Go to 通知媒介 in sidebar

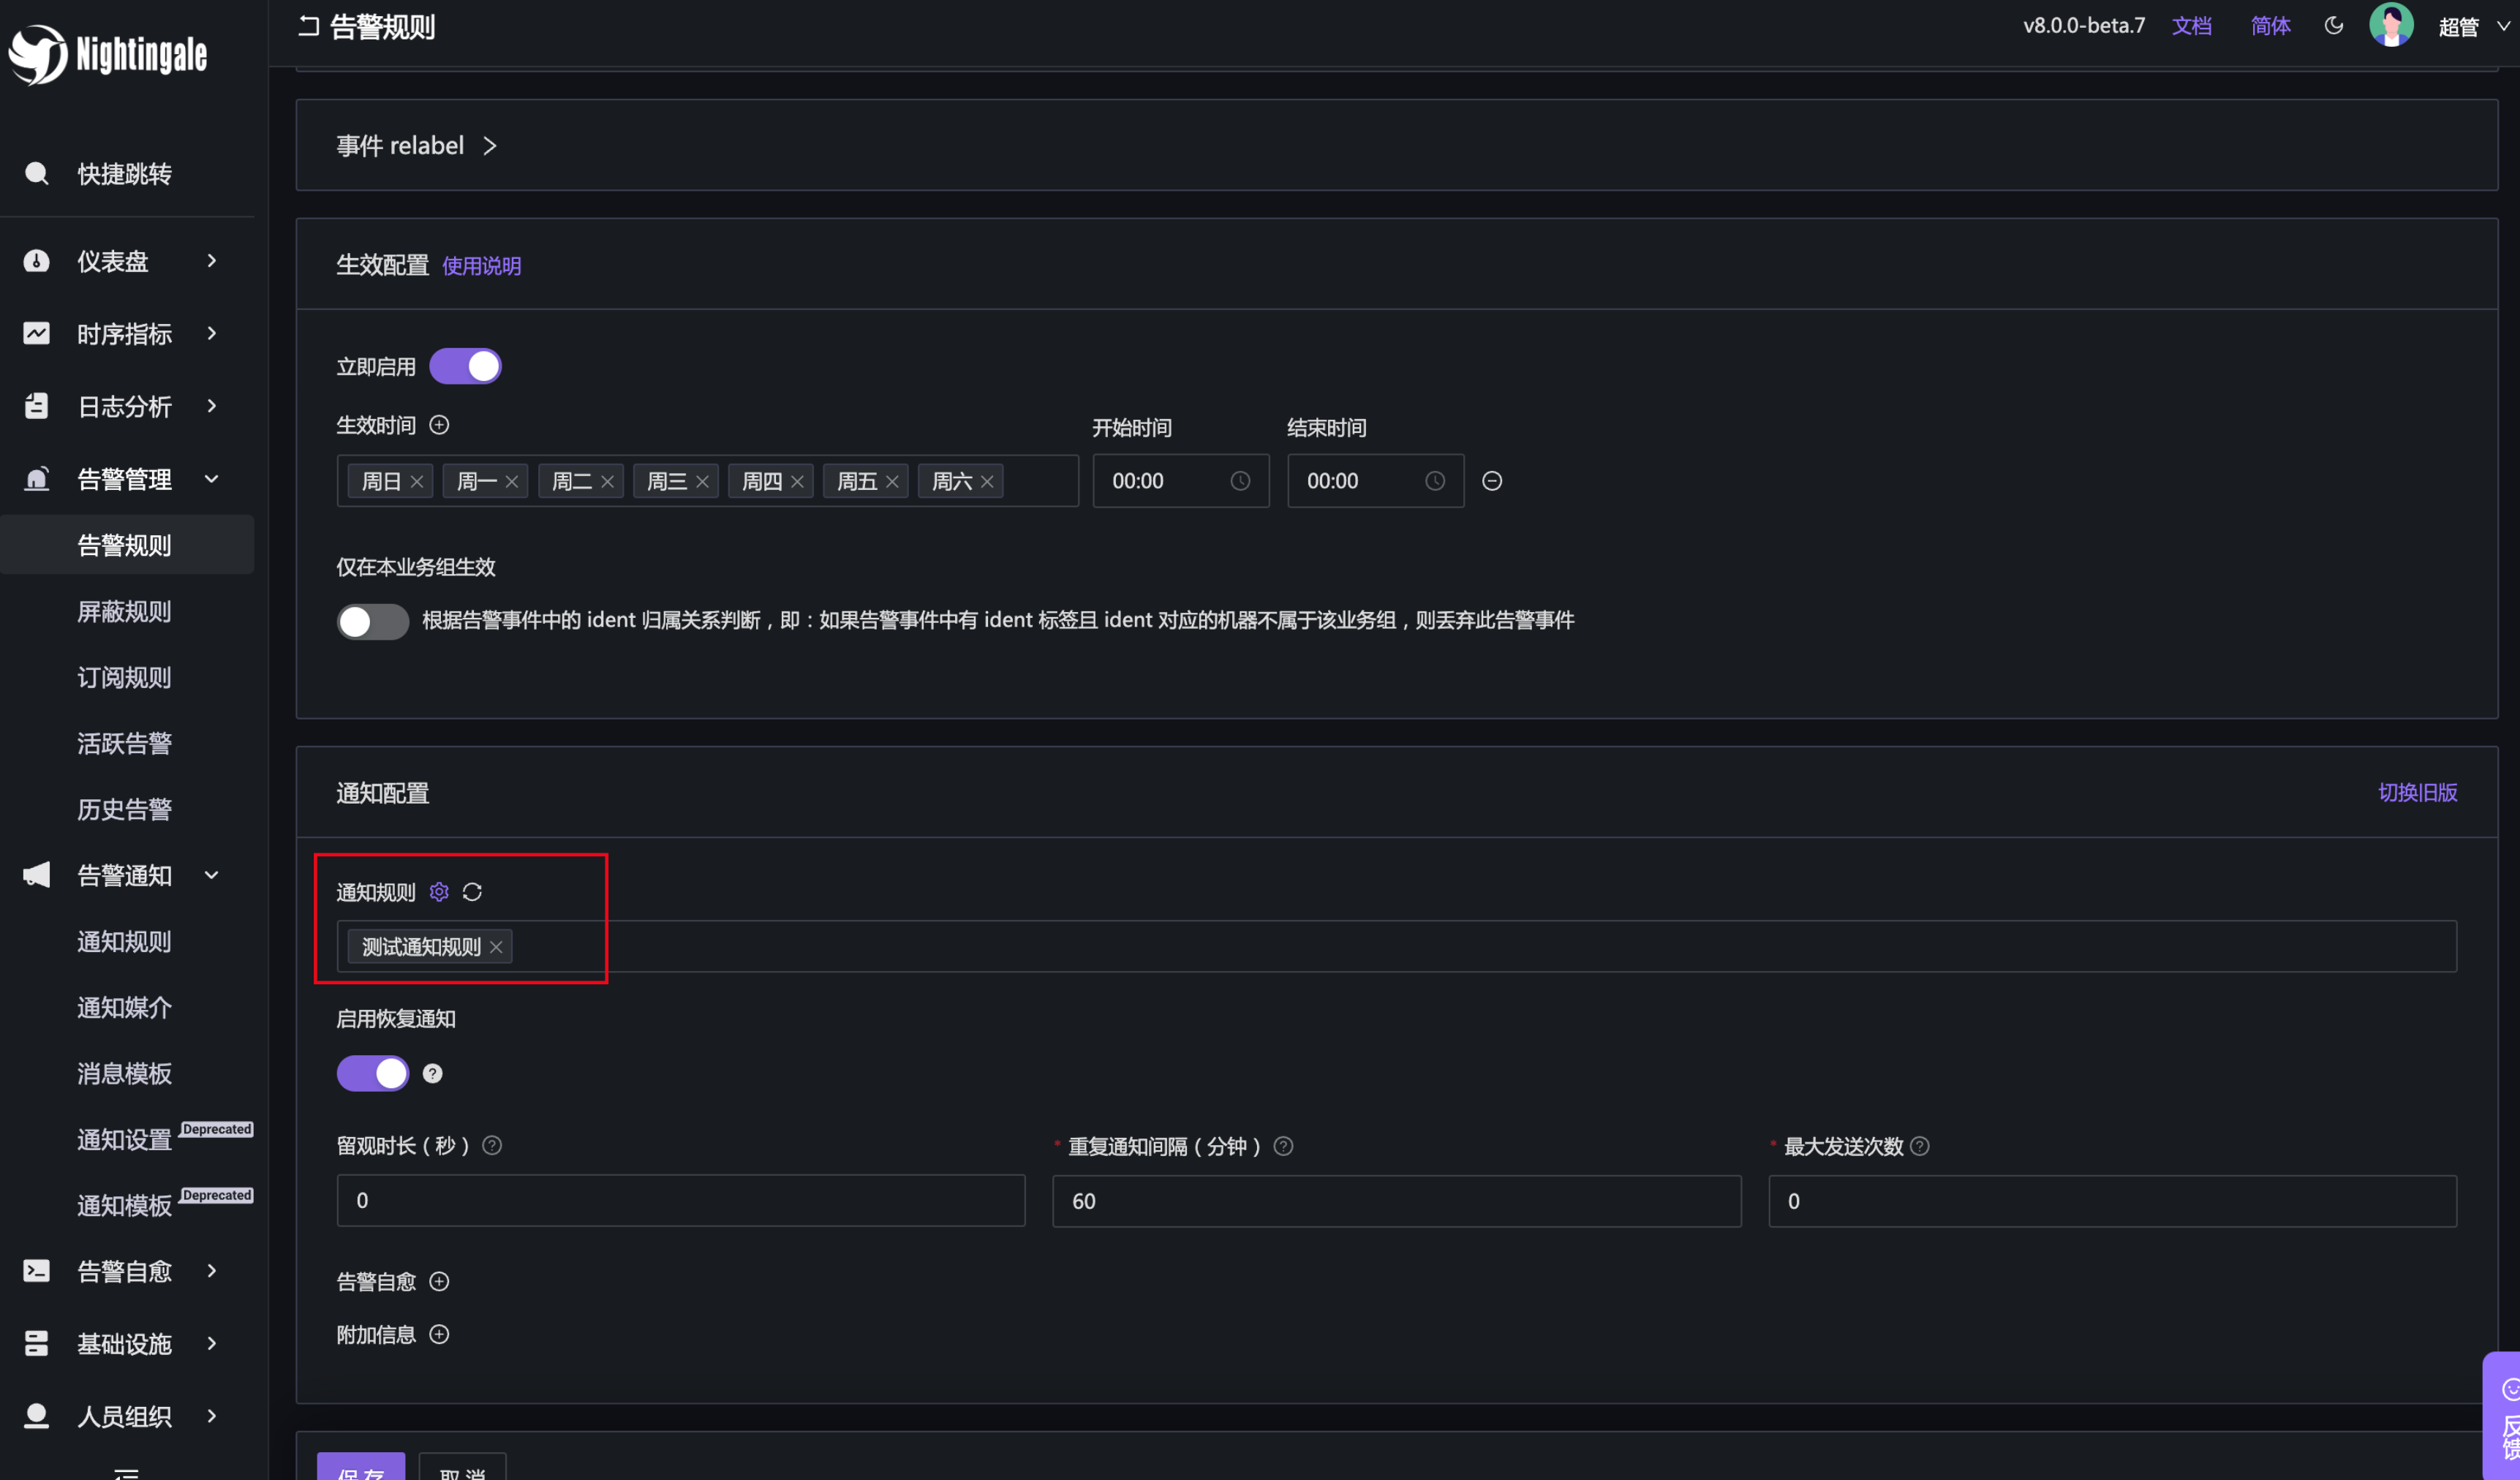point(124,1007)
